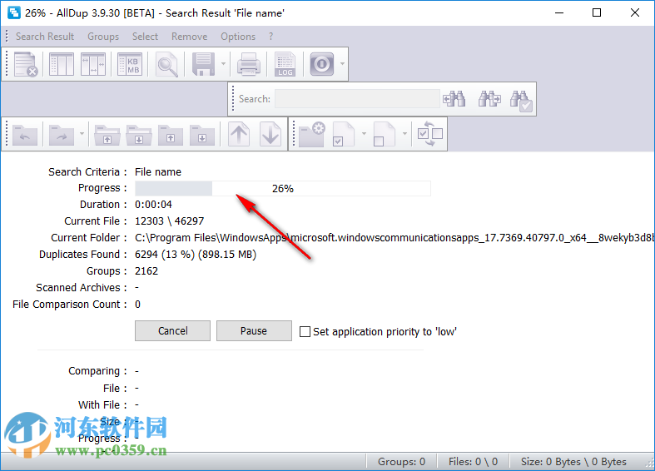Expand the power icon dropdown arrow
The height and width of the screenshot is (471, 655).
pos(343,64)
